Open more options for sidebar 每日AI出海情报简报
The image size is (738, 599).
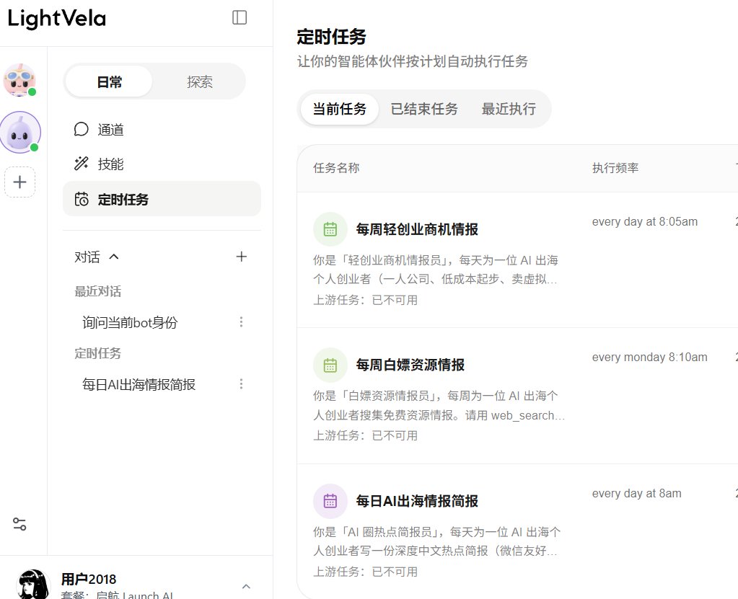click(242, 384)
